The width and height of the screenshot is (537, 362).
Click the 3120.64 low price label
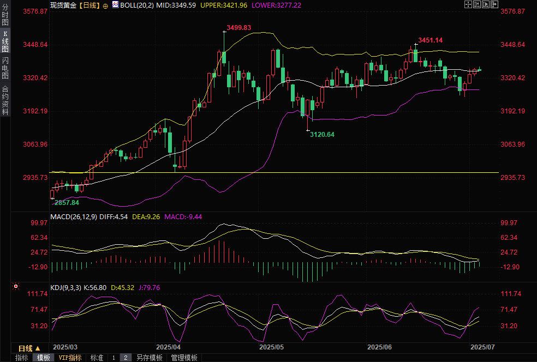tap(323, 135)
